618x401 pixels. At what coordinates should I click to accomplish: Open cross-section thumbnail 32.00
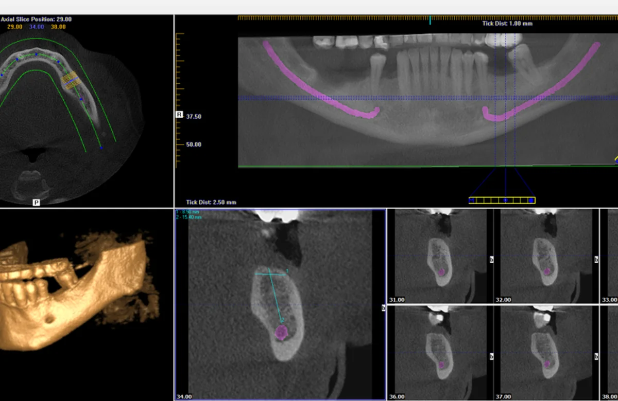click(545, 256)
